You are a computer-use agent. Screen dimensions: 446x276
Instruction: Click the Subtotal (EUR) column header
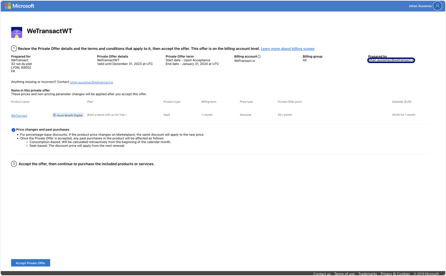click(x=402, y=102)
